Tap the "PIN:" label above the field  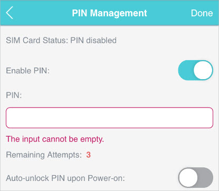point(14,96)
